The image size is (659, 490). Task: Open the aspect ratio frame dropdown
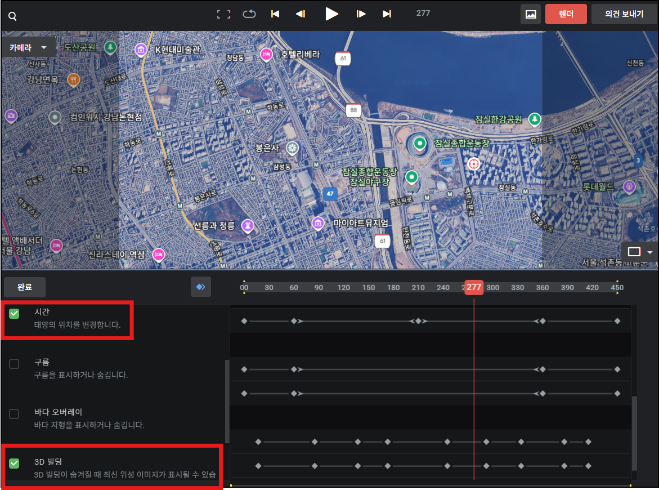pyautogui.click(x=640, y=252)
